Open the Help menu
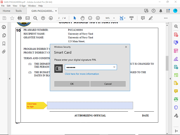The height and width of the screenshot is (135, 180). [x=40, y=6]
